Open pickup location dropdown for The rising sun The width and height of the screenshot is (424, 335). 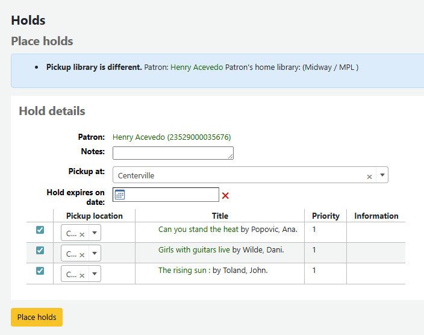point(95,274)
